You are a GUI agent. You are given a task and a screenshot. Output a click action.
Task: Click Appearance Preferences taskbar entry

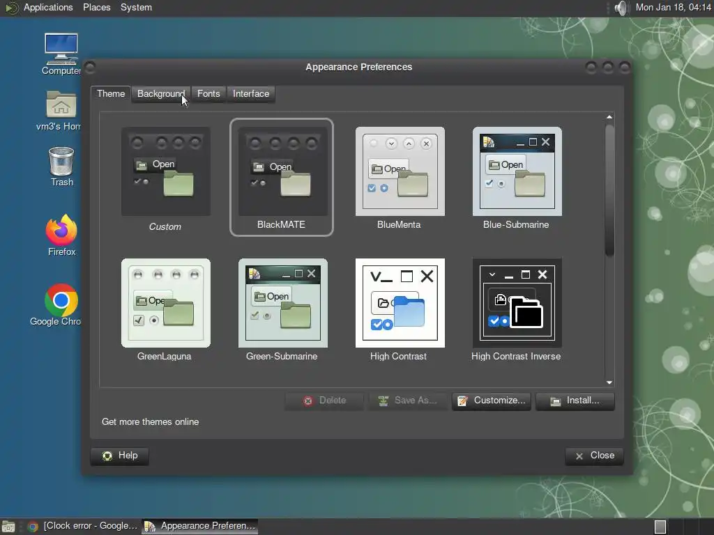pos(200,527)
